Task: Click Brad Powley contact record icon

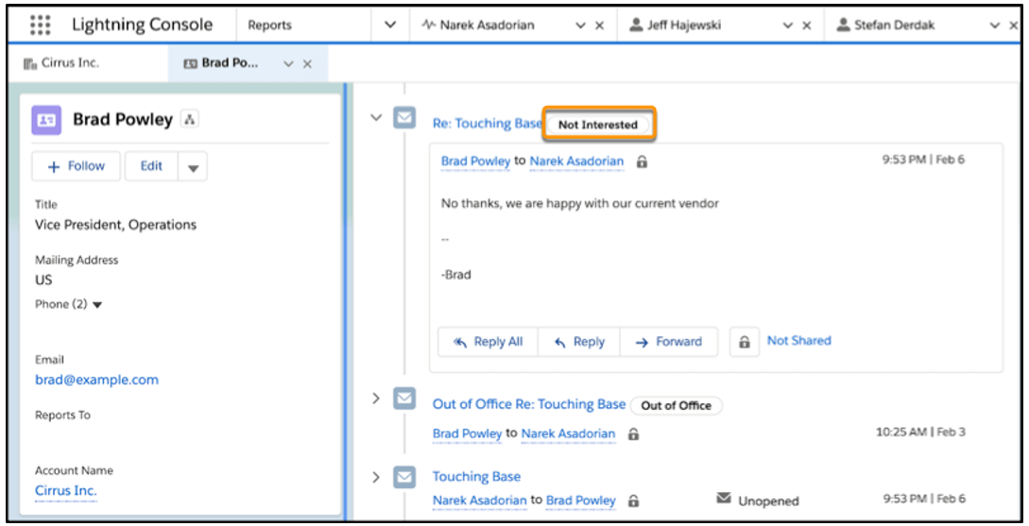Action: click(x=46, y=120)
